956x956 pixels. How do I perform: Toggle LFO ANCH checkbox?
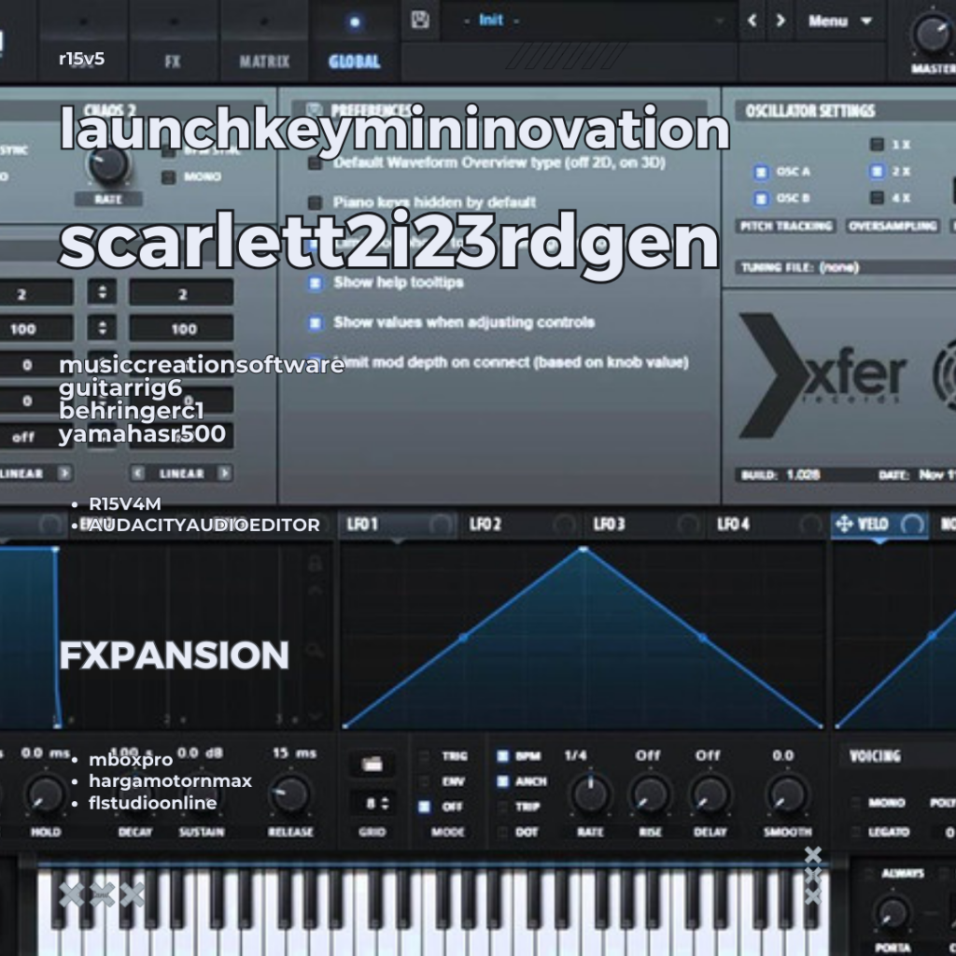pos(502,781)
